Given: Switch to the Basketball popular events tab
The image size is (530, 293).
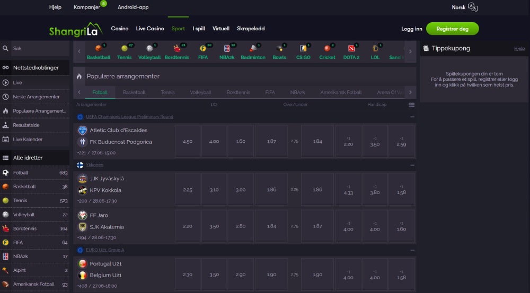Looking at the screenshot, I should 134,92.
